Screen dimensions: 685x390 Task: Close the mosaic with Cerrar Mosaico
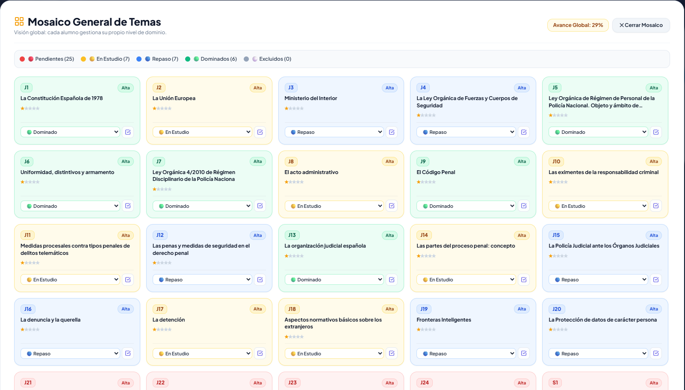[x=641, y=25]
